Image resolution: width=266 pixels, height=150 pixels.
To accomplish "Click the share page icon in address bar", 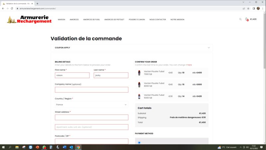I will coord(244,9).
